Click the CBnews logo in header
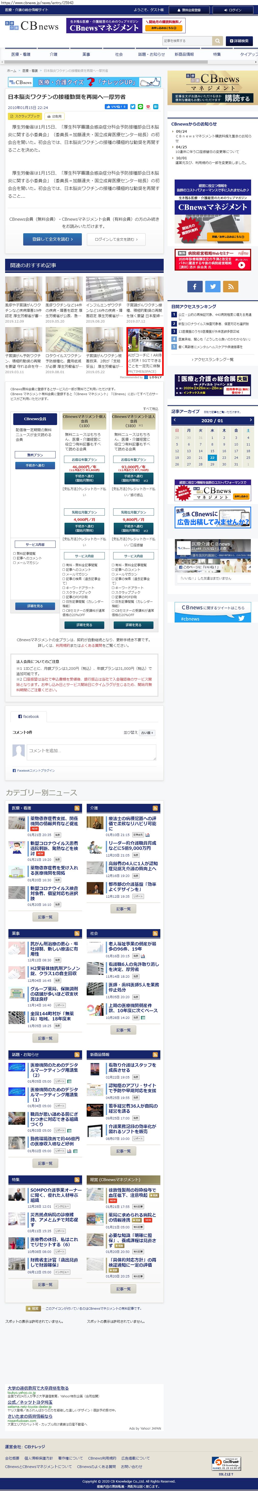Viewport: 258px width, 1491px height. point(32,26)
